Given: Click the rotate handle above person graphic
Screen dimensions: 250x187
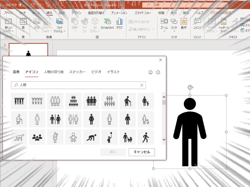Looking at the screenshot, I should [x=190, y=87].
